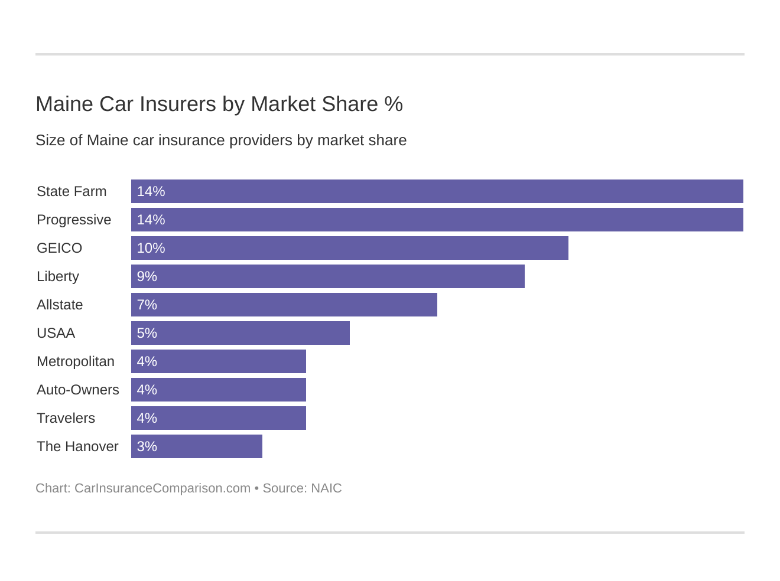Click the Progressive row label

pyautogui.click(x=74, y=220)
